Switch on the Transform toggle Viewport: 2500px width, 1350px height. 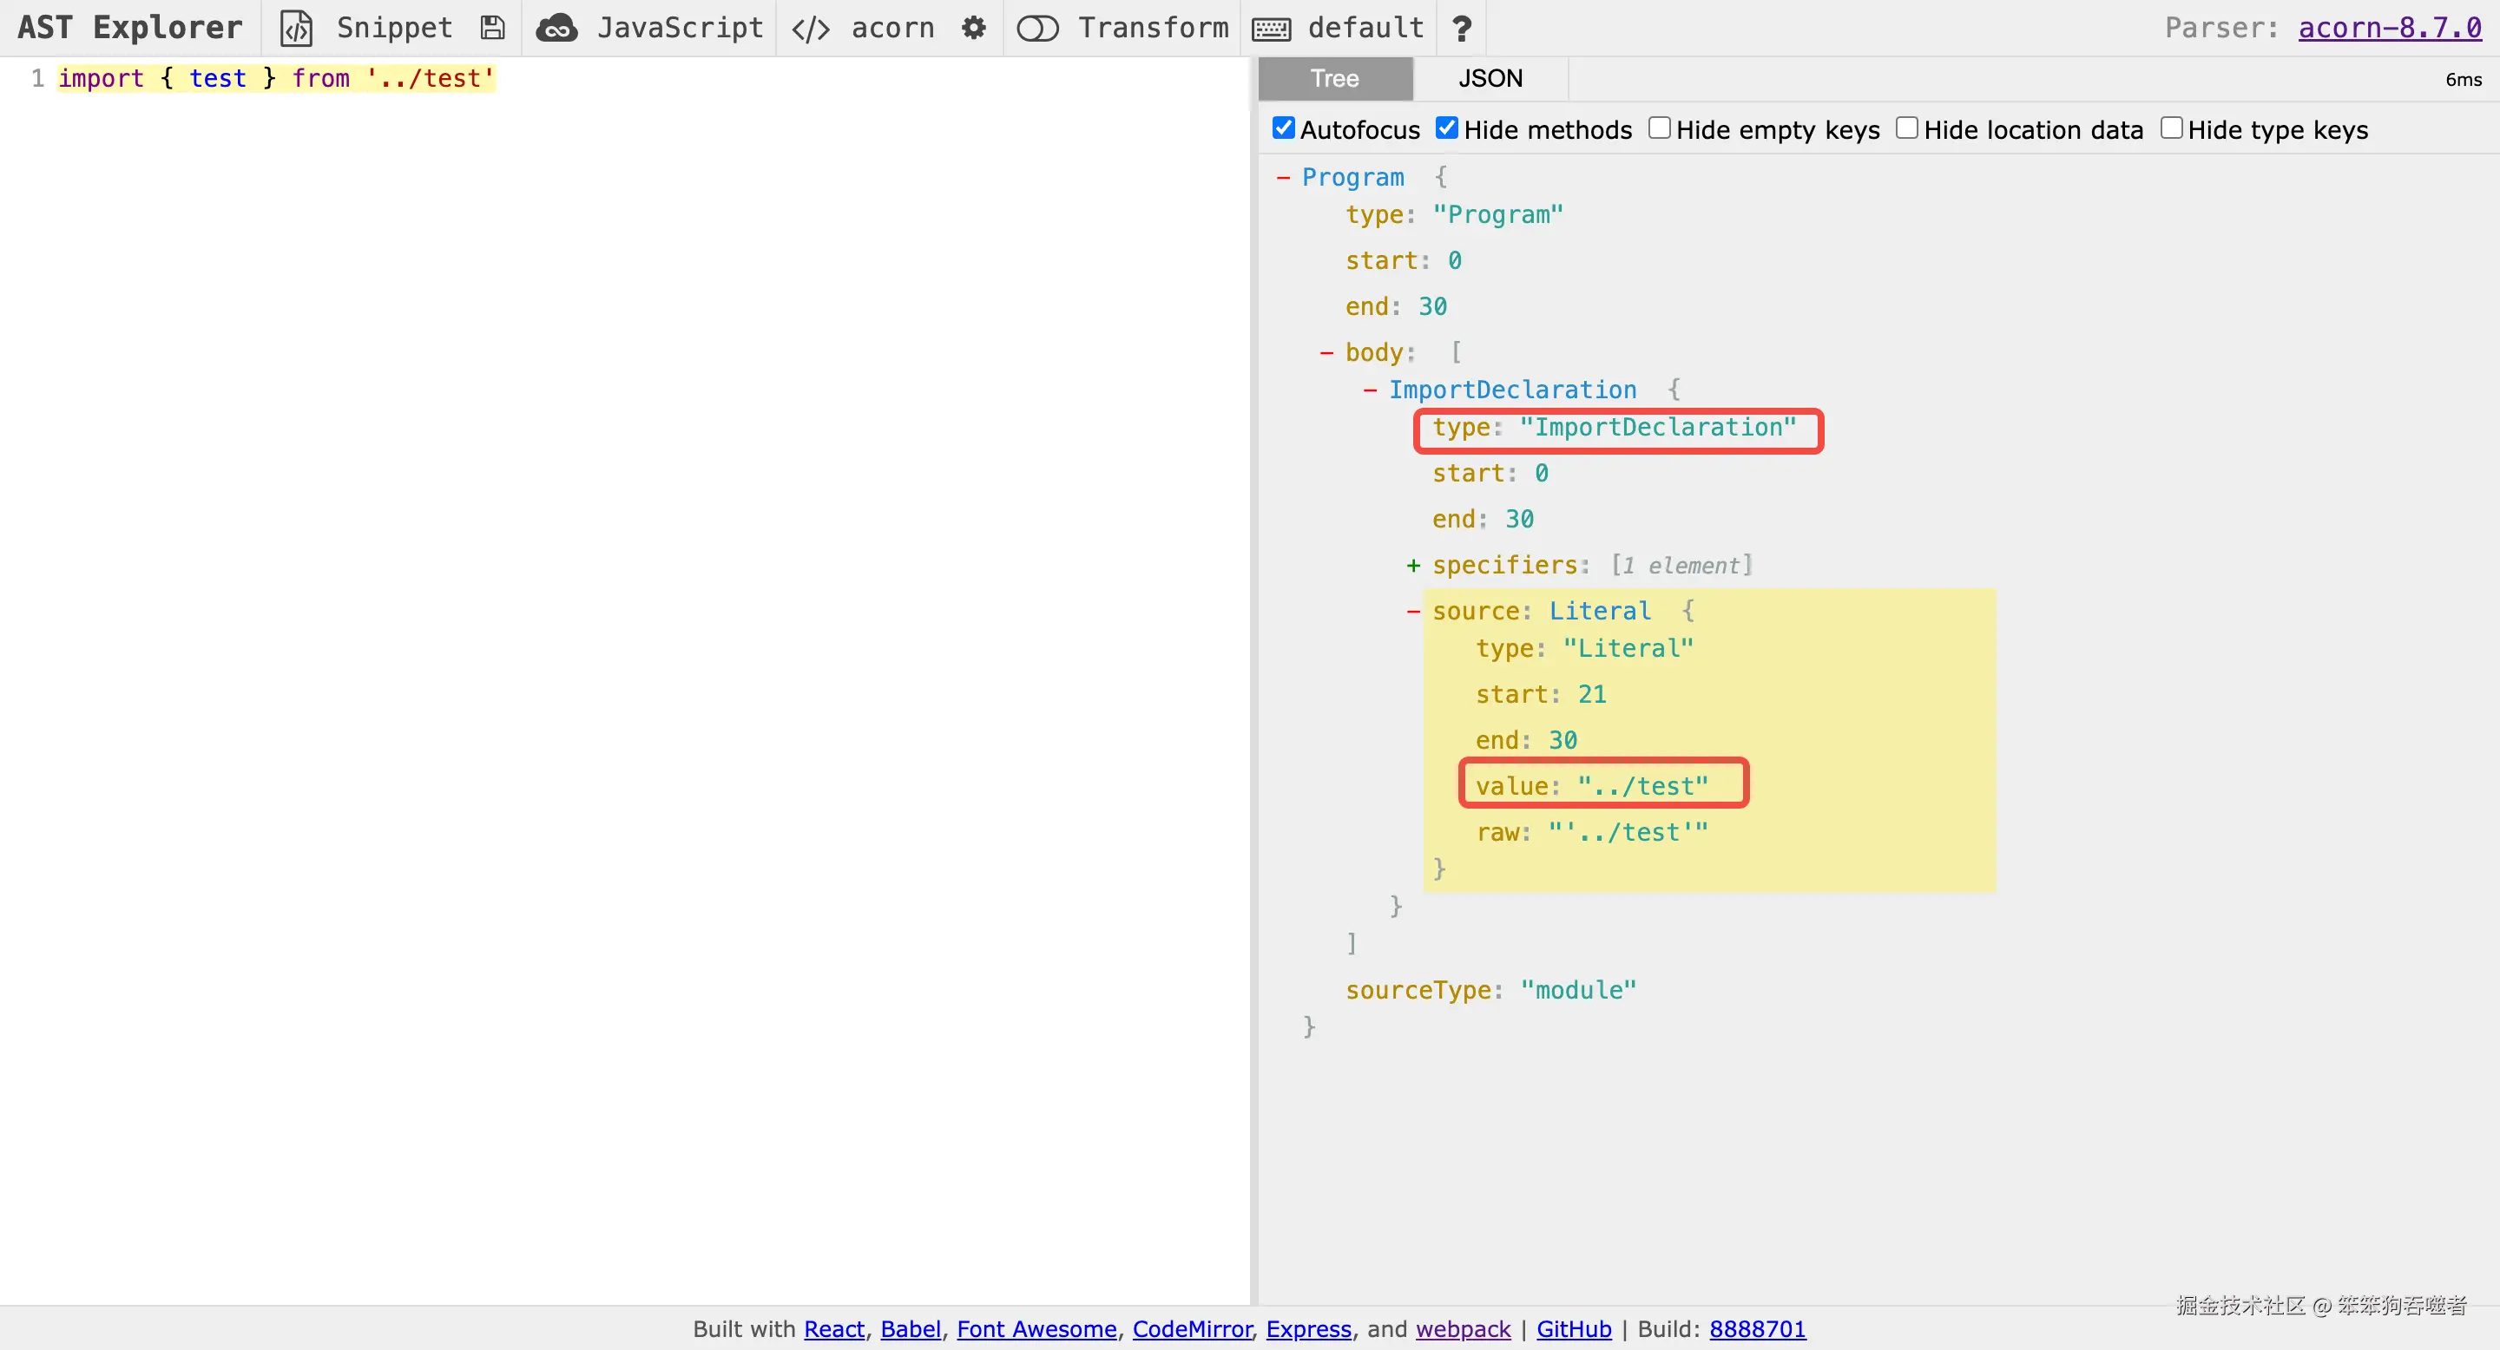click(x=1036, y=28)
